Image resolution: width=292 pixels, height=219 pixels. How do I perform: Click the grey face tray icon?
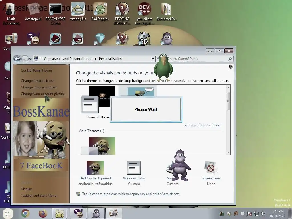(x=243, y=214)
